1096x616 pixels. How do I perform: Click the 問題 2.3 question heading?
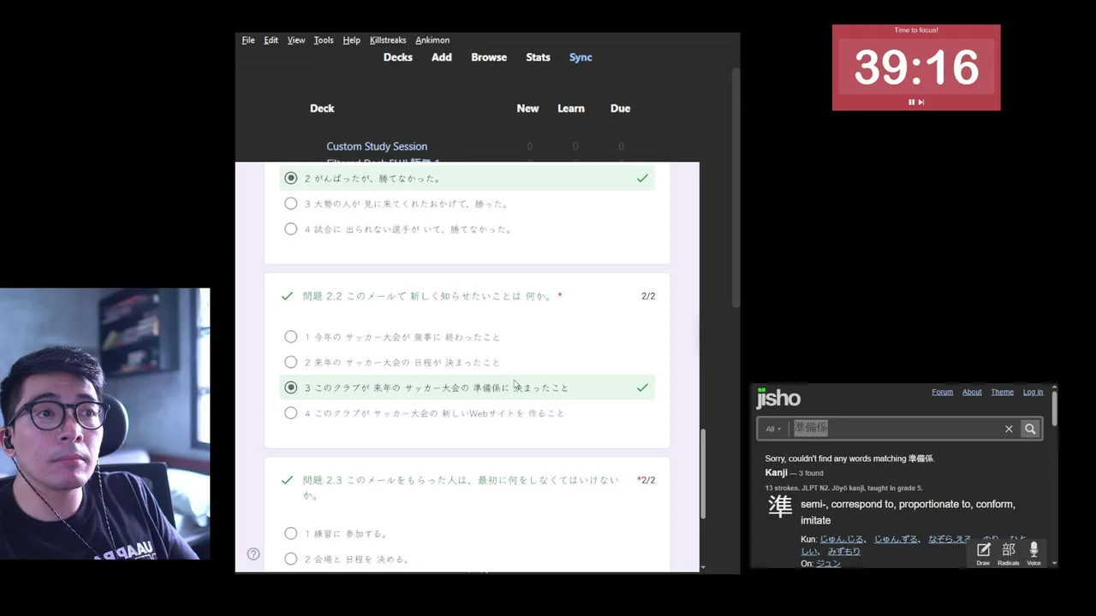(x=461, y=488)
